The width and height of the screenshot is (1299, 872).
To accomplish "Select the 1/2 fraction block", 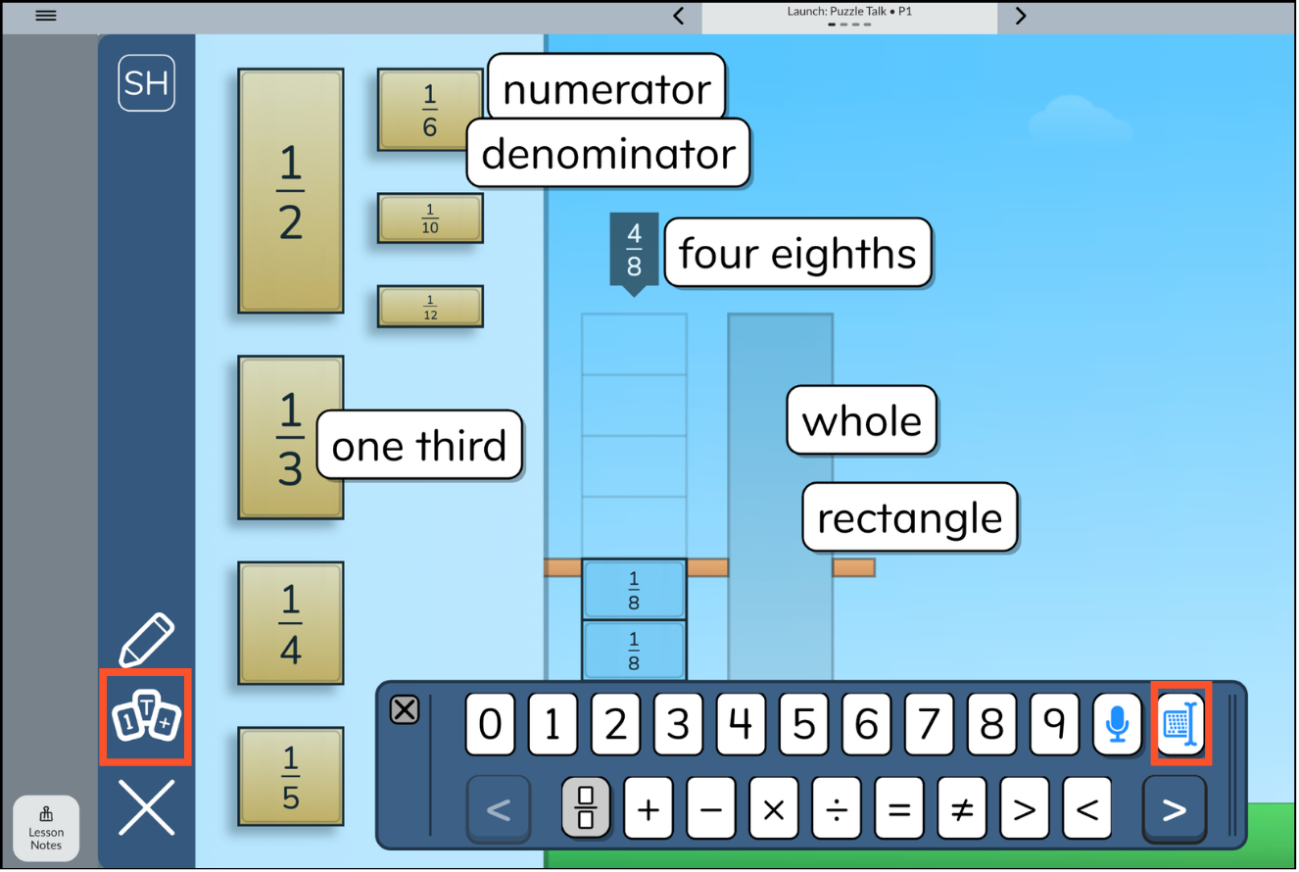I will [291, 191].
